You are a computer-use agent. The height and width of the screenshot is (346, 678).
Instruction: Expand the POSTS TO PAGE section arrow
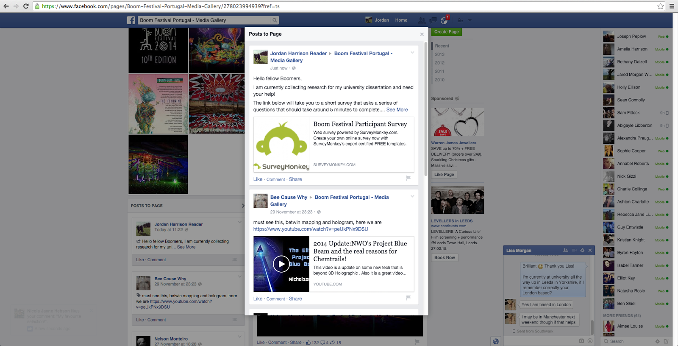pos(243,206)
